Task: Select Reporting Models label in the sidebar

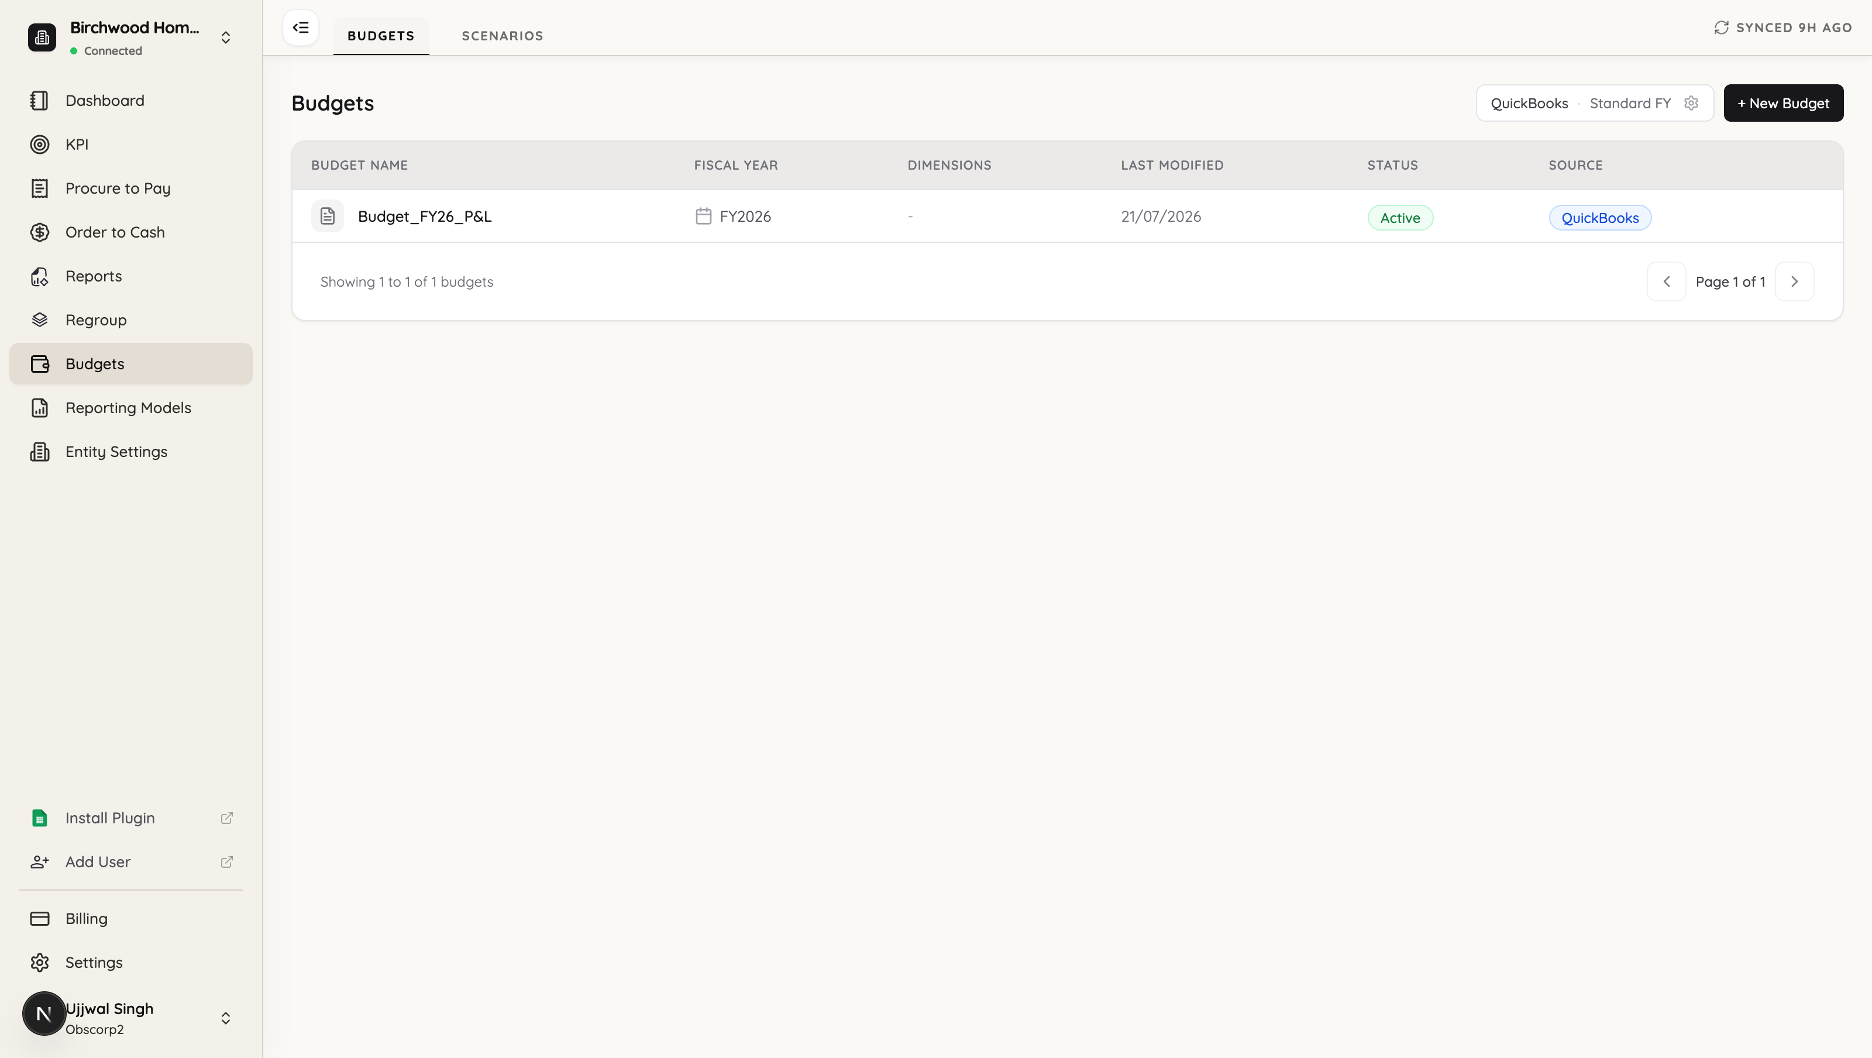Action: [x=128, y=408]
